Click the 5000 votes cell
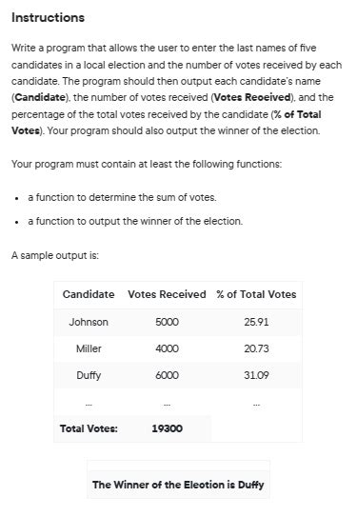Image resolution: width=357 pixels, height=517 pixels. [168, 322]
